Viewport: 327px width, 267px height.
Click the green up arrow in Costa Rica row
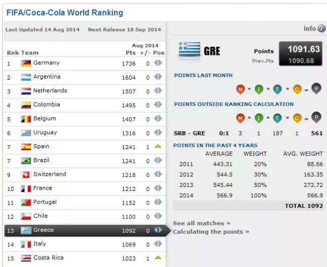coord(158,258)
